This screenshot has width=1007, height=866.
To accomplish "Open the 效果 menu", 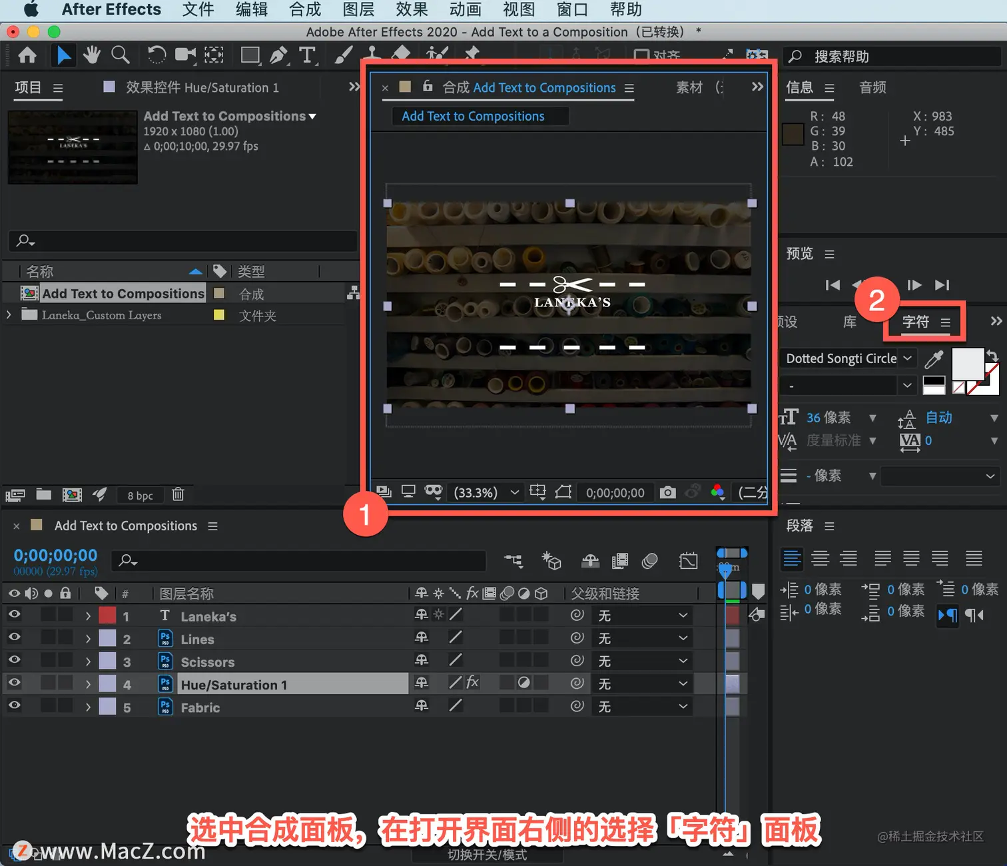I will click(x=412, y=10).
